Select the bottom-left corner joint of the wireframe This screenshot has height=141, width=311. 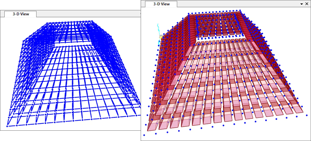[7, 126]
